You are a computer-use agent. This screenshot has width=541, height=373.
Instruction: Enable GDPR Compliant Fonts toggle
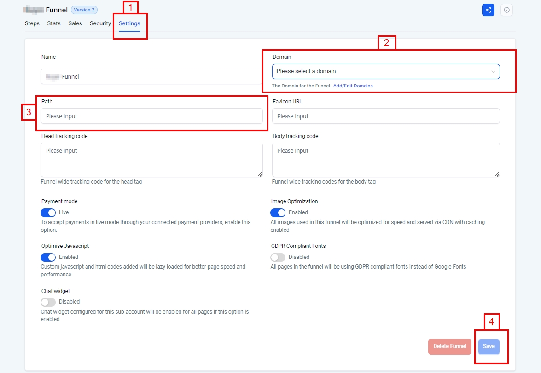[x=278, y=257]
